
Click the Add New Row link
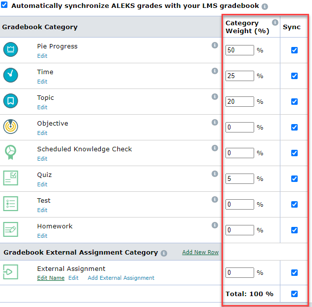click(x=200, y=252)
